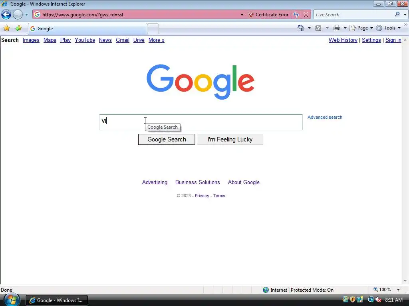This screenshot has width=409, height=306.
Task: Expand the More » link
Action: (x=157, y=40)
